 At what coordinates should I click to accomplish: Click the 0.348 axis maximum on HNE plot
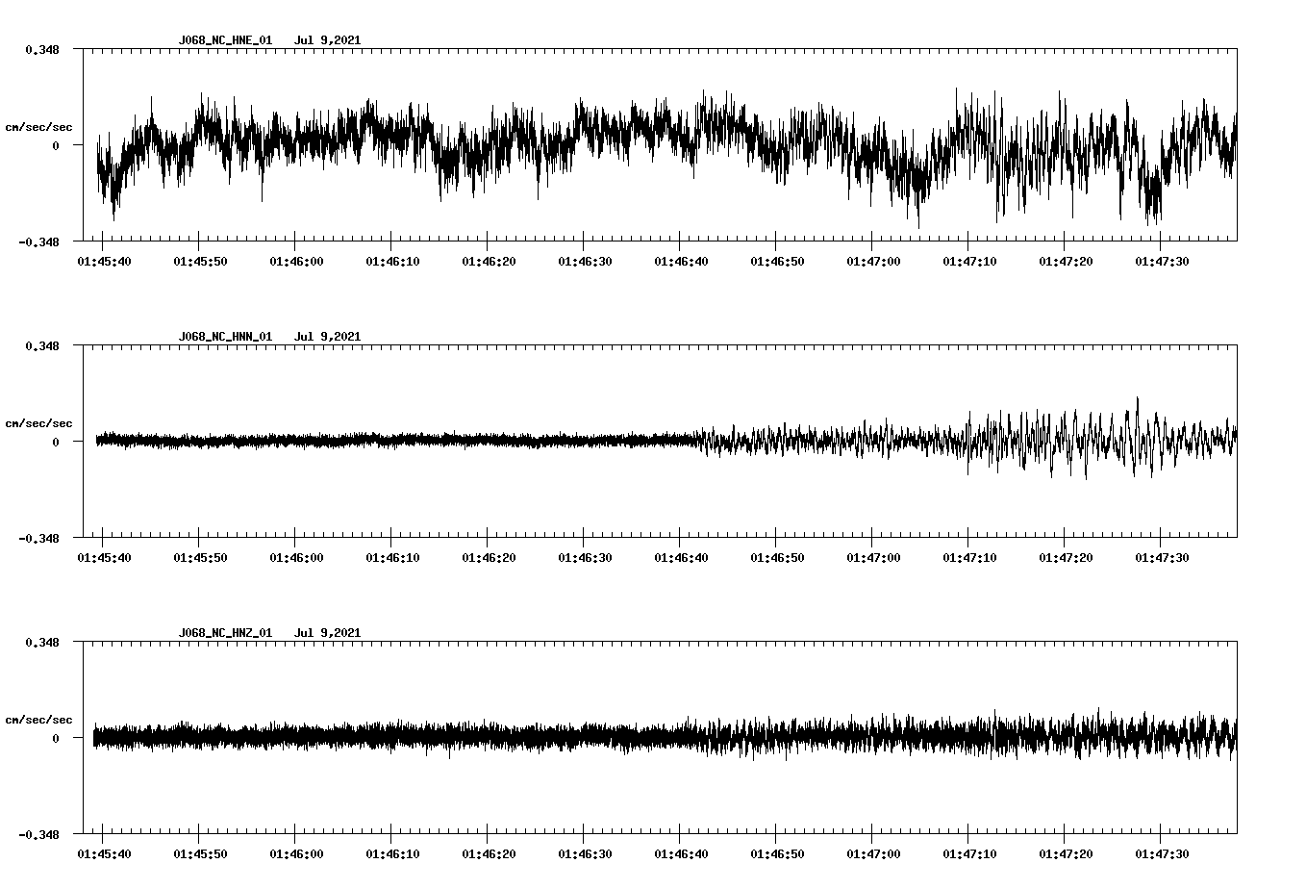pos(42,49)
